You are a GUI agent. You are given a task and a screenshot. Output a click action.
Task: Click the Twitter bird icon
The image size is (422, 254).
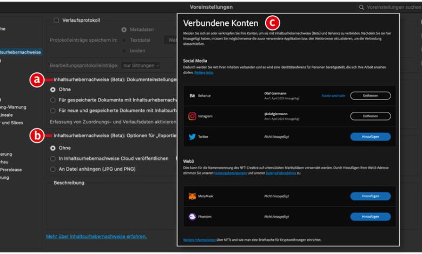(x=192, y=137)
